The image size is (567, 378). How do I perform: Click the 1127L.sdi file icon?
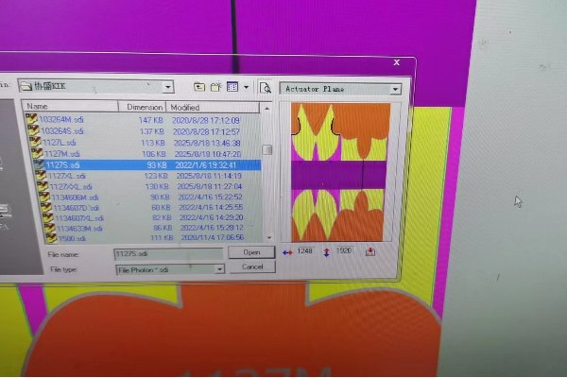click(x=35, y=142)
